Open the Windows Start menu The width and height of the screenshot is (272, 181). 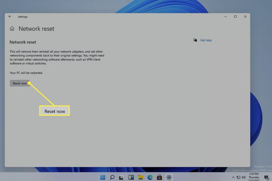[x=103, y=177]
